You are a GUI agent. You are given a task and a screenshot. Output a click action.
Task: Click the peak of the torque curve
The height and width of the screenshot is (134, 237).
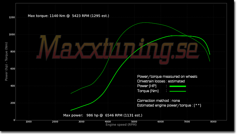coord(145,23)
